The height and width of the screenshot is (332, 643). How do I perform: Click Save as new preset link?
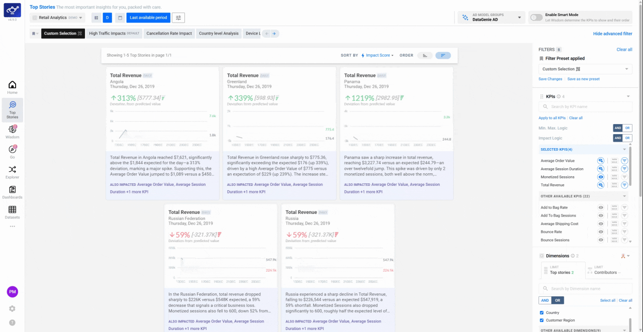point(583,79)
